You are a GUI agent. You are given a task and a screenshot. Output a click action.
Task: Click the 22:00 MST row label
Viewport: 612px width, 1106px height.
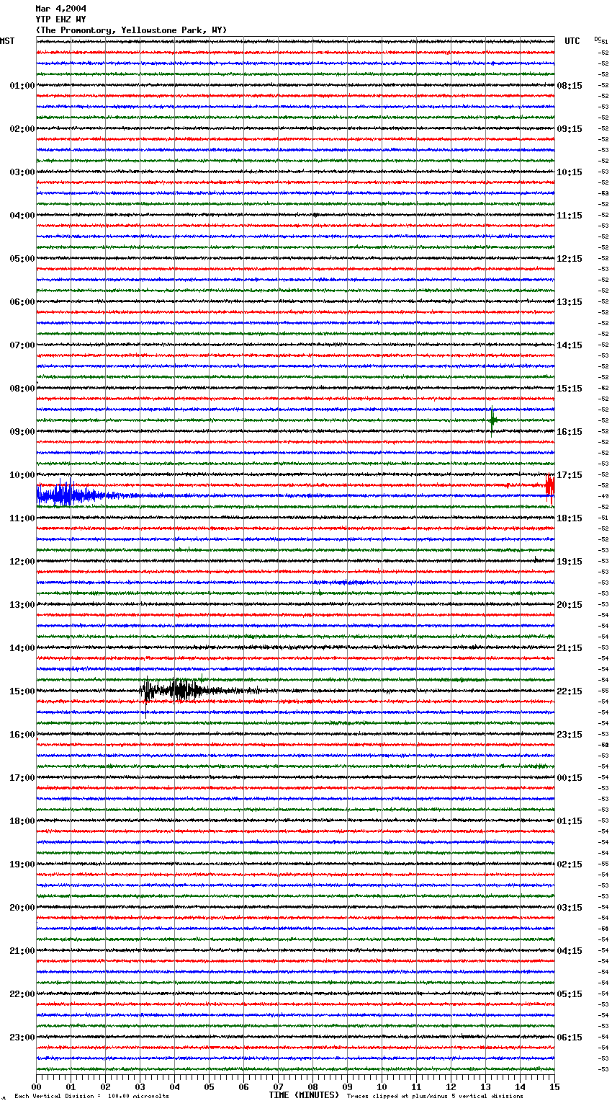pos(22,994)
